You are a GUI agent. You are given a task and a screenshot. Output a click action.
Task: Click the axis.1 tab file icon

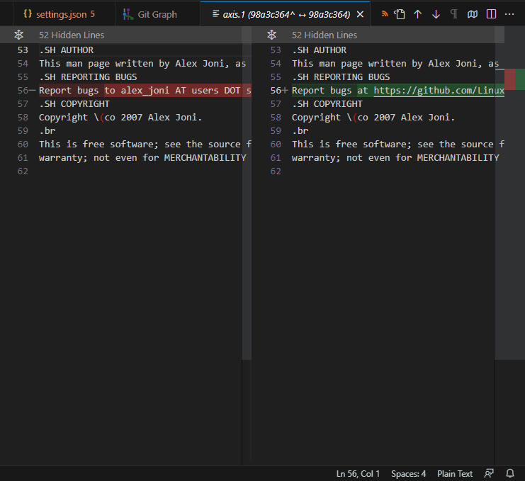215,13
